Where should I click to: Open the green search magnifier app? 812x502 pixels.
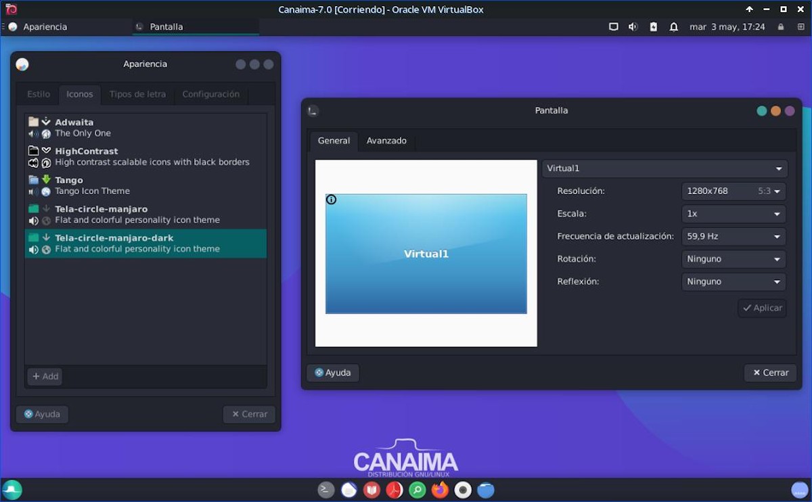coord(418,490)
